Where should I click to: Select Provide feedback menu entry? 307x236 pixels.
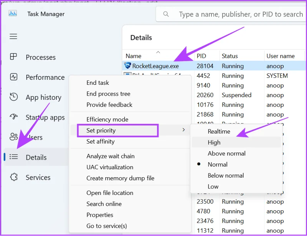[x=109, y=105]
